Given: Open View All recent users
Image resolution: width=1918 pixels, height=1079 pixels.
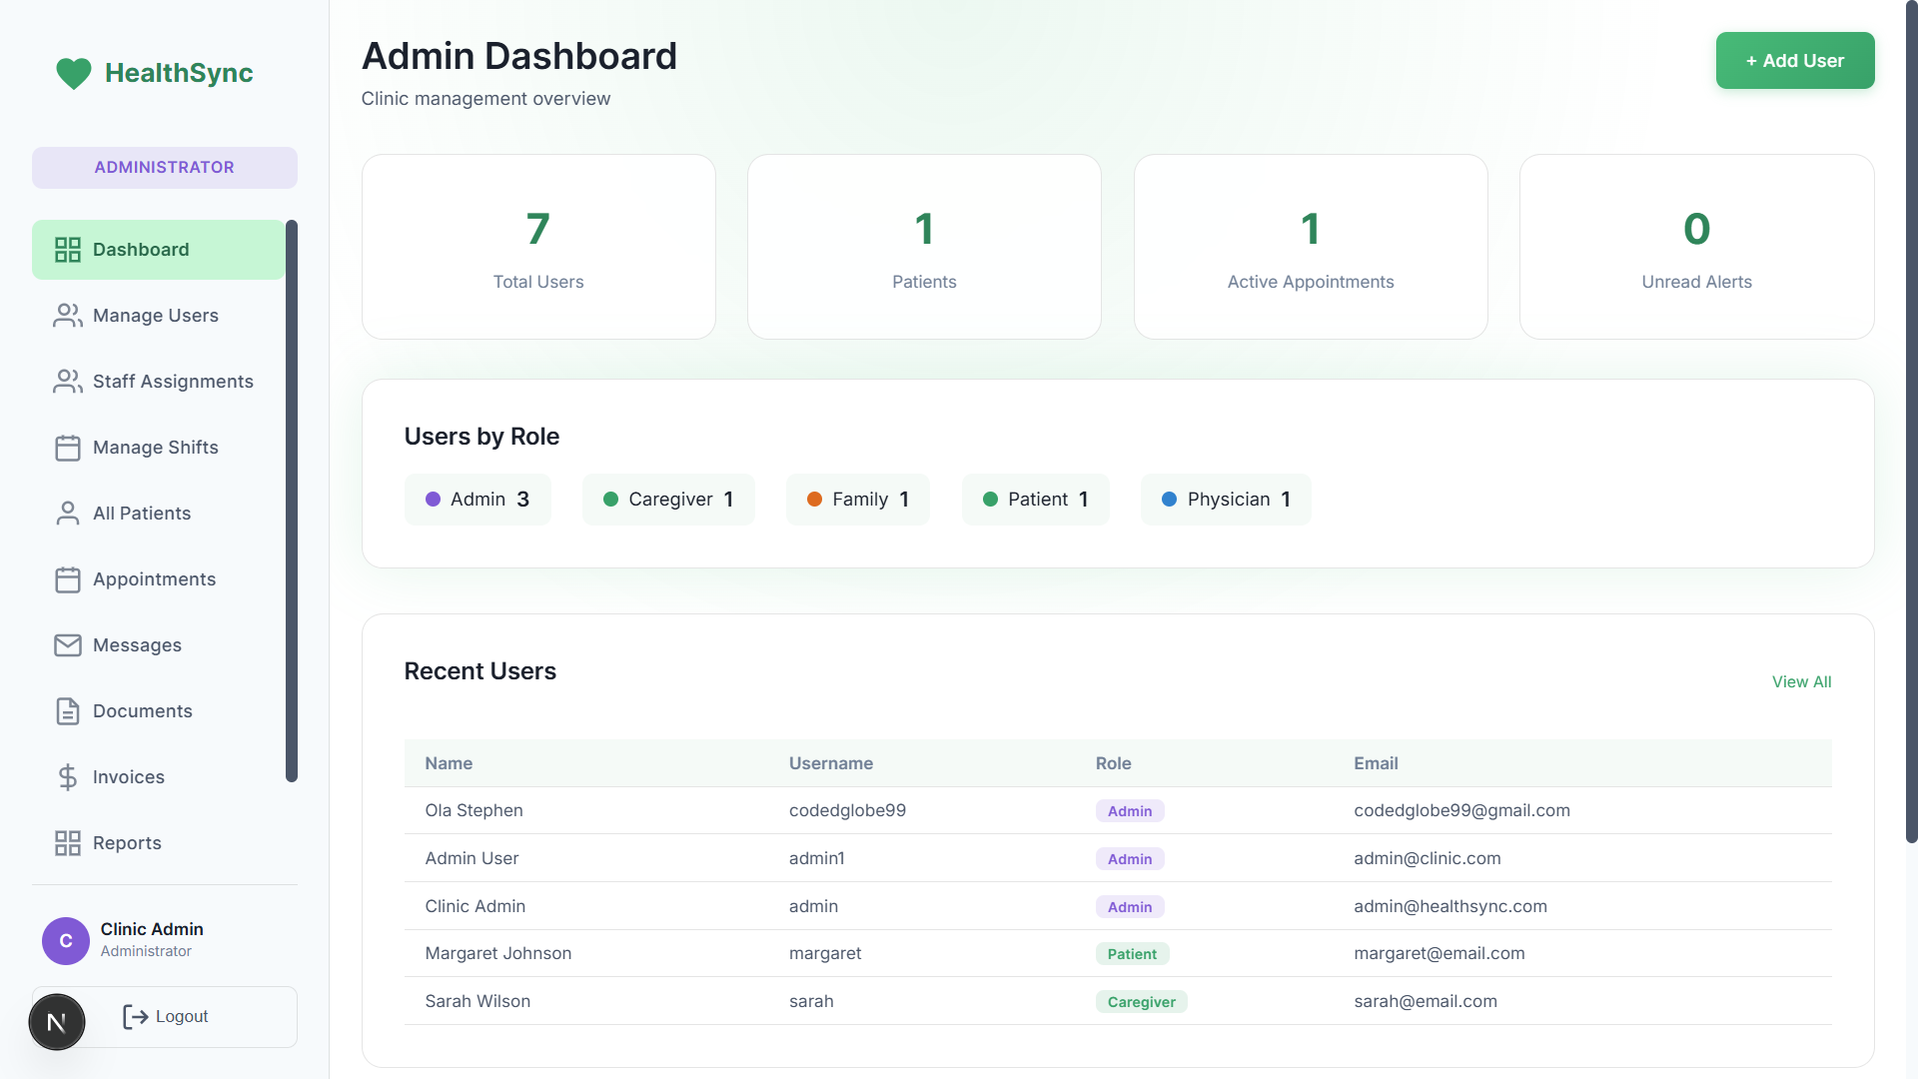Looking at the screenshot, I should click(1801, 680).
